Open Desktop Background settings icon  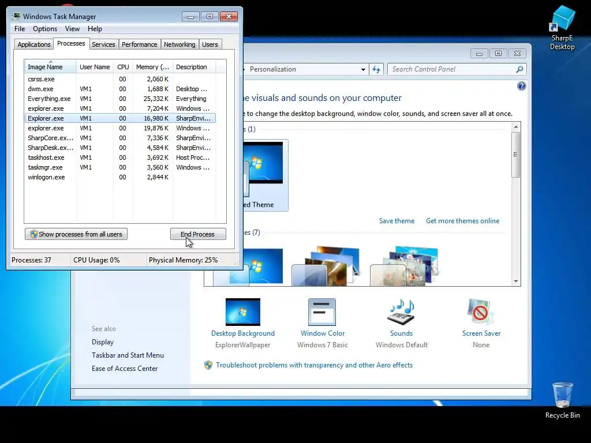[x=243, y=312]
